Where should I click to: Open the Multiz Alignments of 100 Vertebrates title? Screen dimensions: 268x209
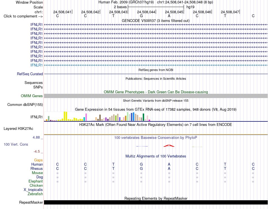[156, 156]
